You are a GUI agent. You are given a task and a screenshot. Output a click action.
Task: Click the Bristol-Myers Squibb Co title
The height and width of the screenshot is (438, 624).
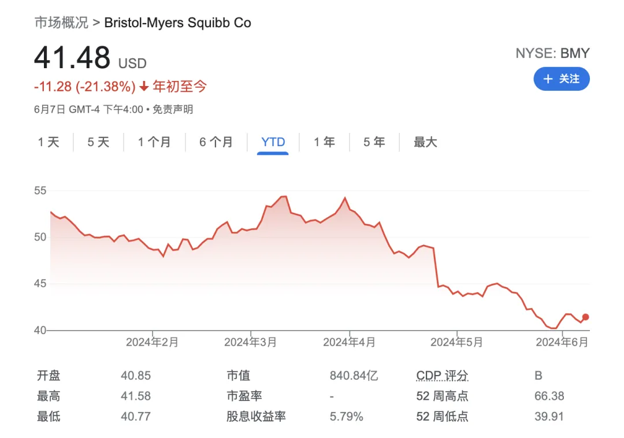point(177,23)
